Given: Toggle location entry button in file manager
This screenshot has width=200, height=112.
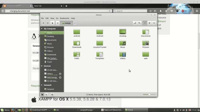Looking at the screenshot, I should [135, 23].
